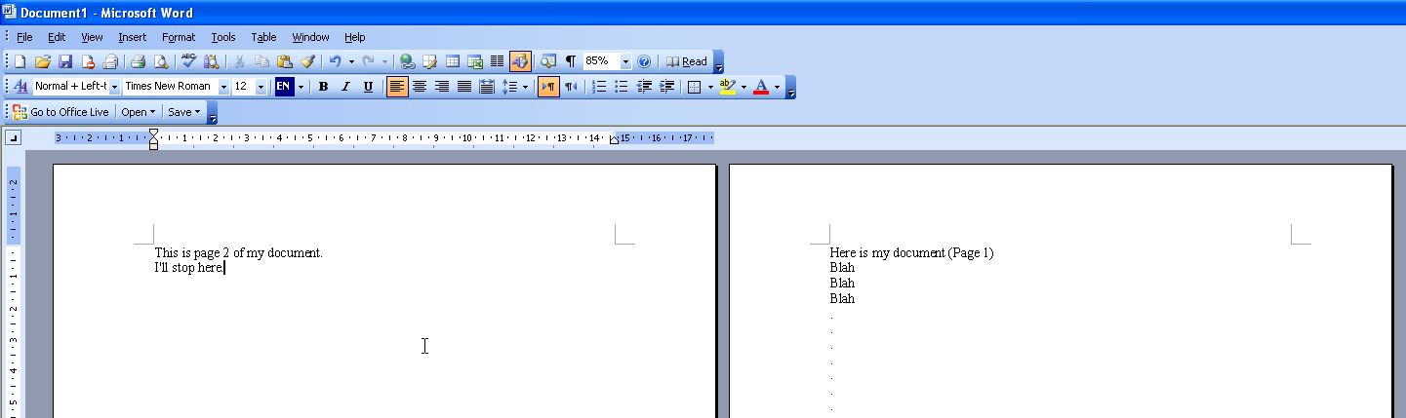
Task: Click the Open folder icon
Action: (43, 61)
